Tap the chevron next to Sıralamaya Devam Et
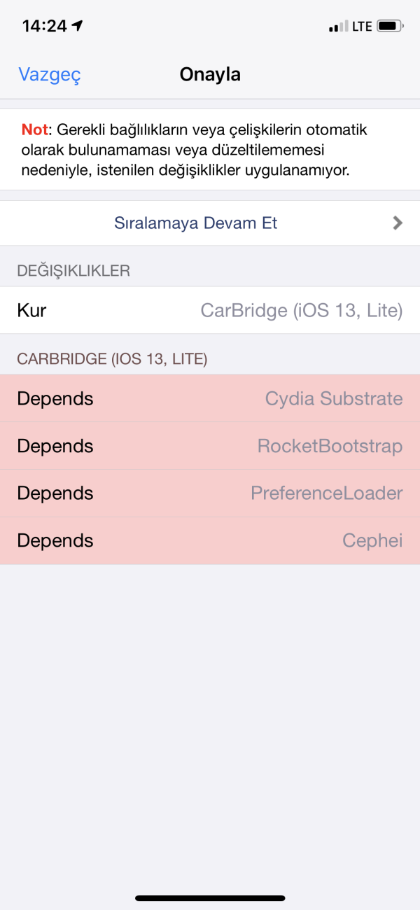The height and width of the screenshot is (910, 420). (x=397, y=223)
